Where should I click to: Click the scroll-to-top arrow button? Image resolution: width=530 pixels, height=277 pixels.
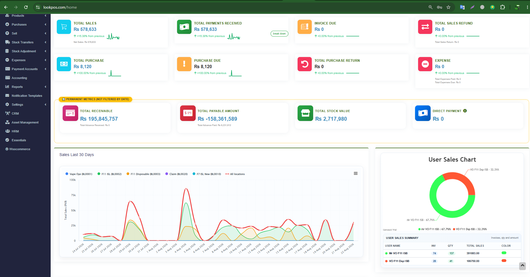click(522, 266)
